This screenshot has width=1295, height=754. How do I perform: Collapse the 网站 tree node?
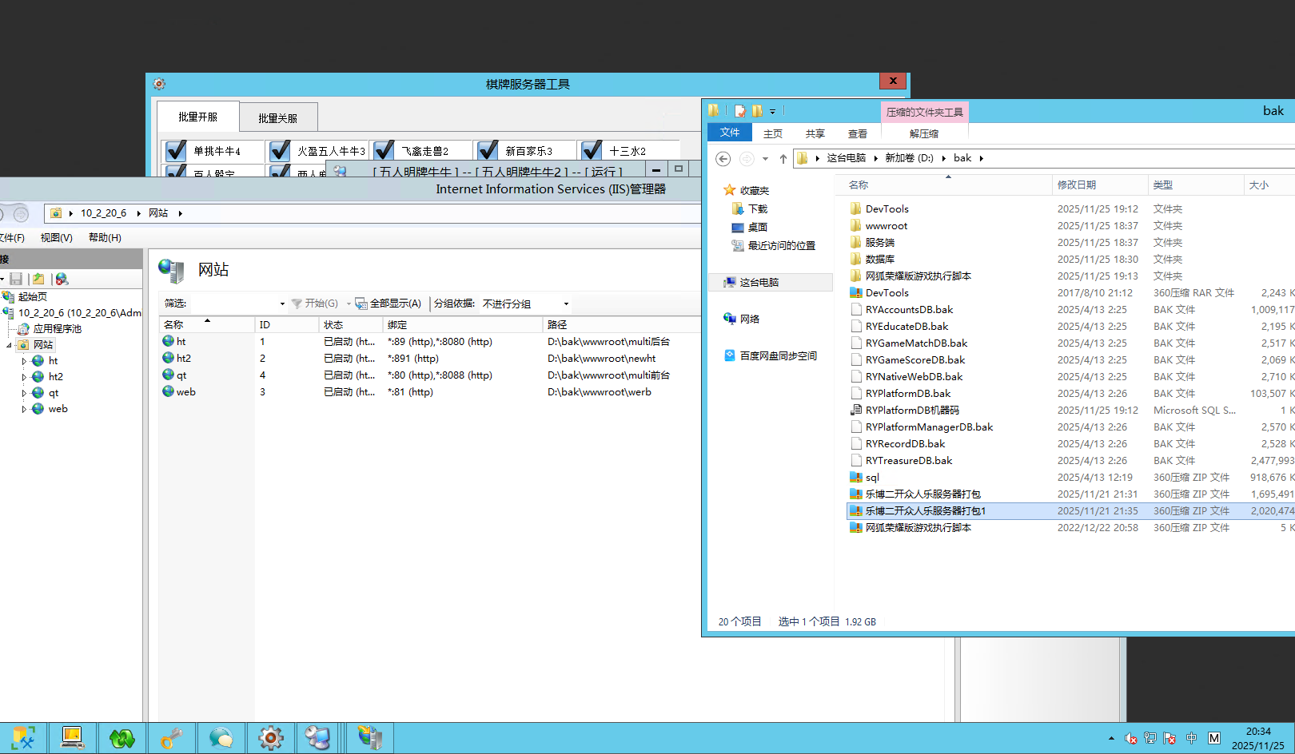(10, 345)
